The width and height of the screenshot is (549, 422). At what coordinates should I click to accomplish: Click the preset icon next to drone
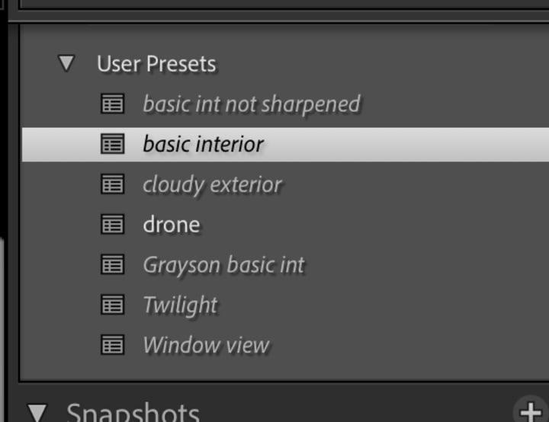click(113, 225)
